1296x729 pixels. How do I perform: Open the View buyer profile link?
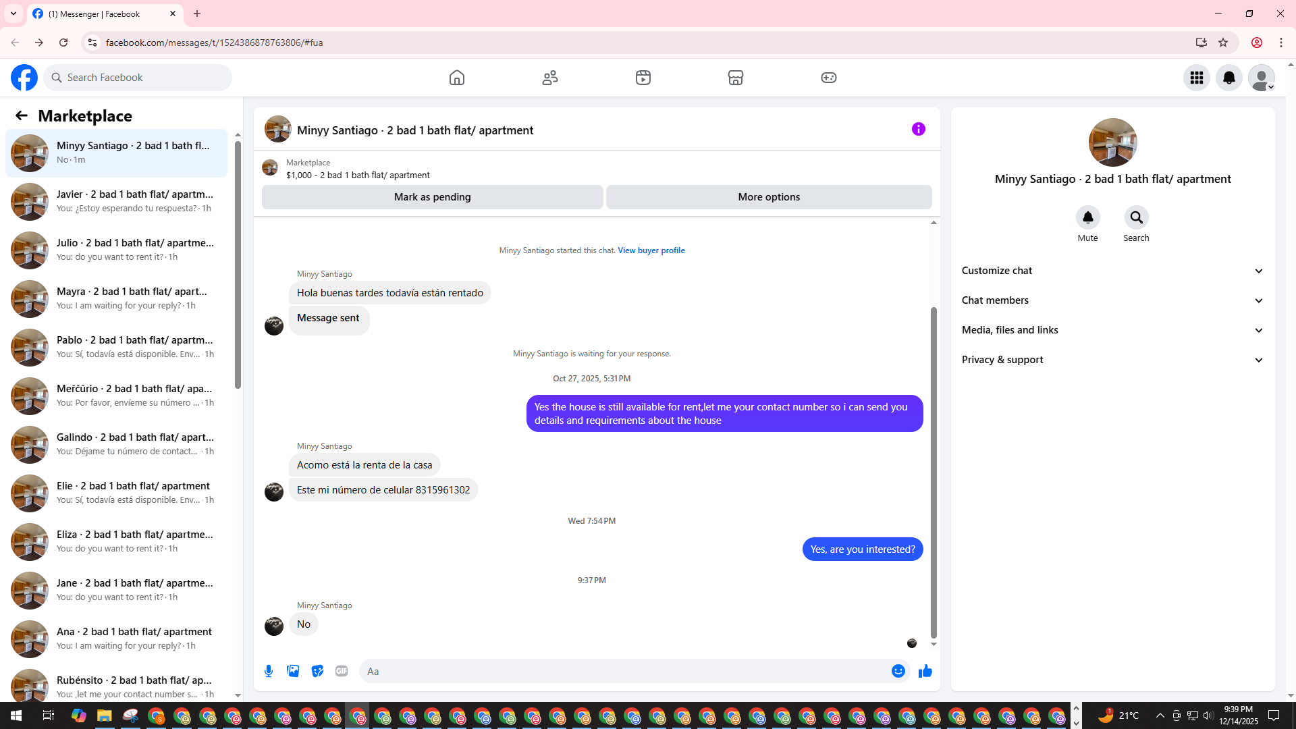pyautogui.click(x=651, y=250)
